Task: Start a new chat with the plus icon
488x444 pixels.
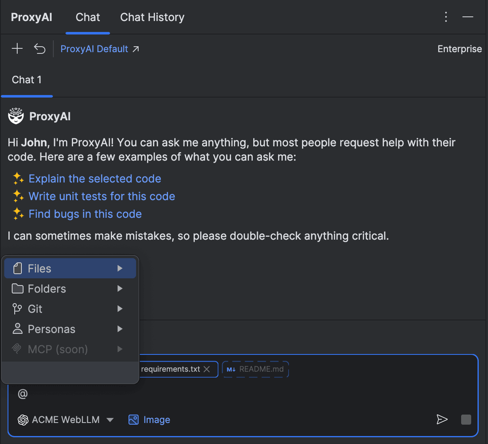Action: tap(17, 48)
